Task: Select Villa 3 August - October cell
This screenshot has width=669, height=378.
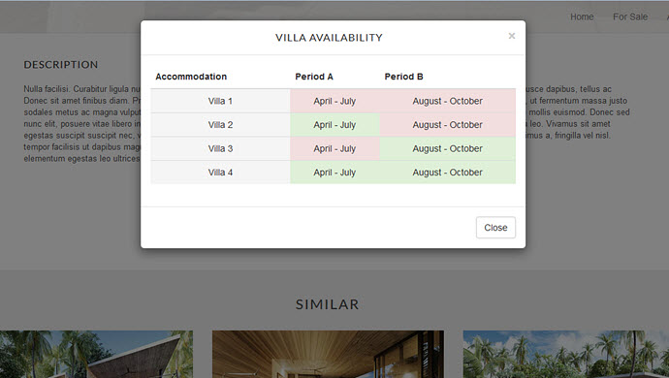Action: (448, 148)
